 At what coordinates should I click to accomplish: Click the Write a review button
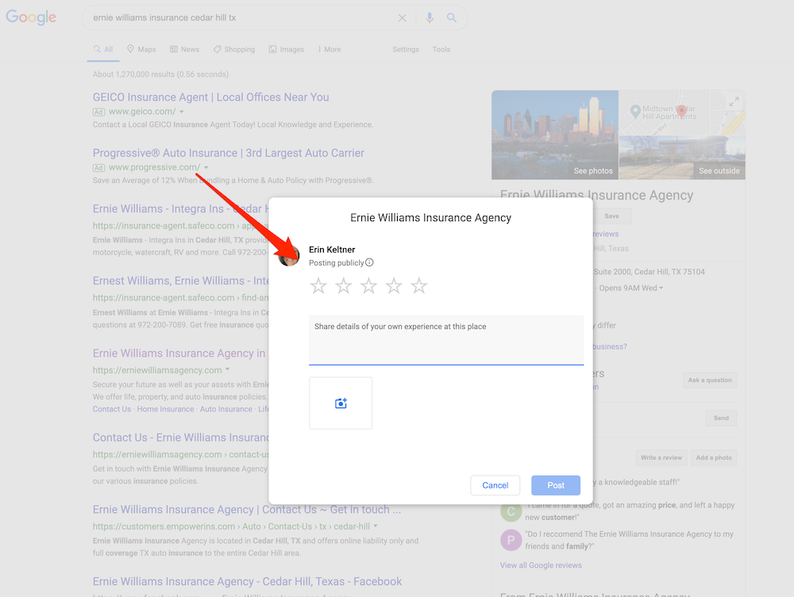click(661, 457)
